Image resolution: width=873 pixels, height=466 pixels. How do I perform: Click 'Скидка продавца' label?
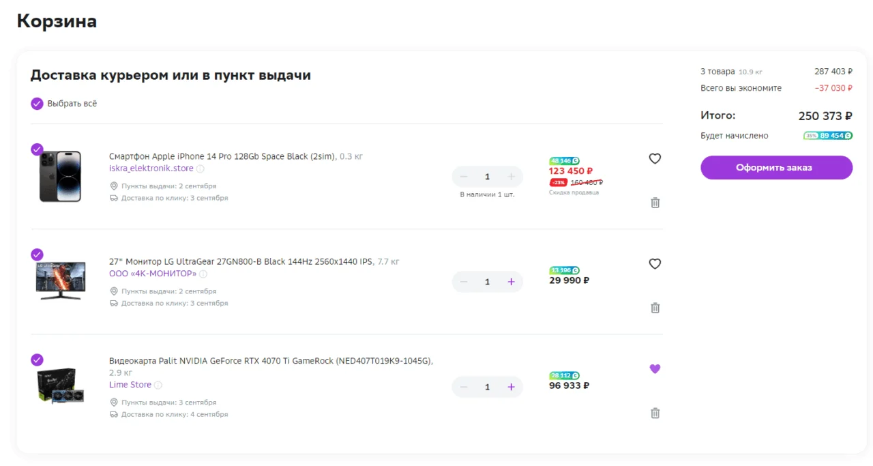click(574, 192)
